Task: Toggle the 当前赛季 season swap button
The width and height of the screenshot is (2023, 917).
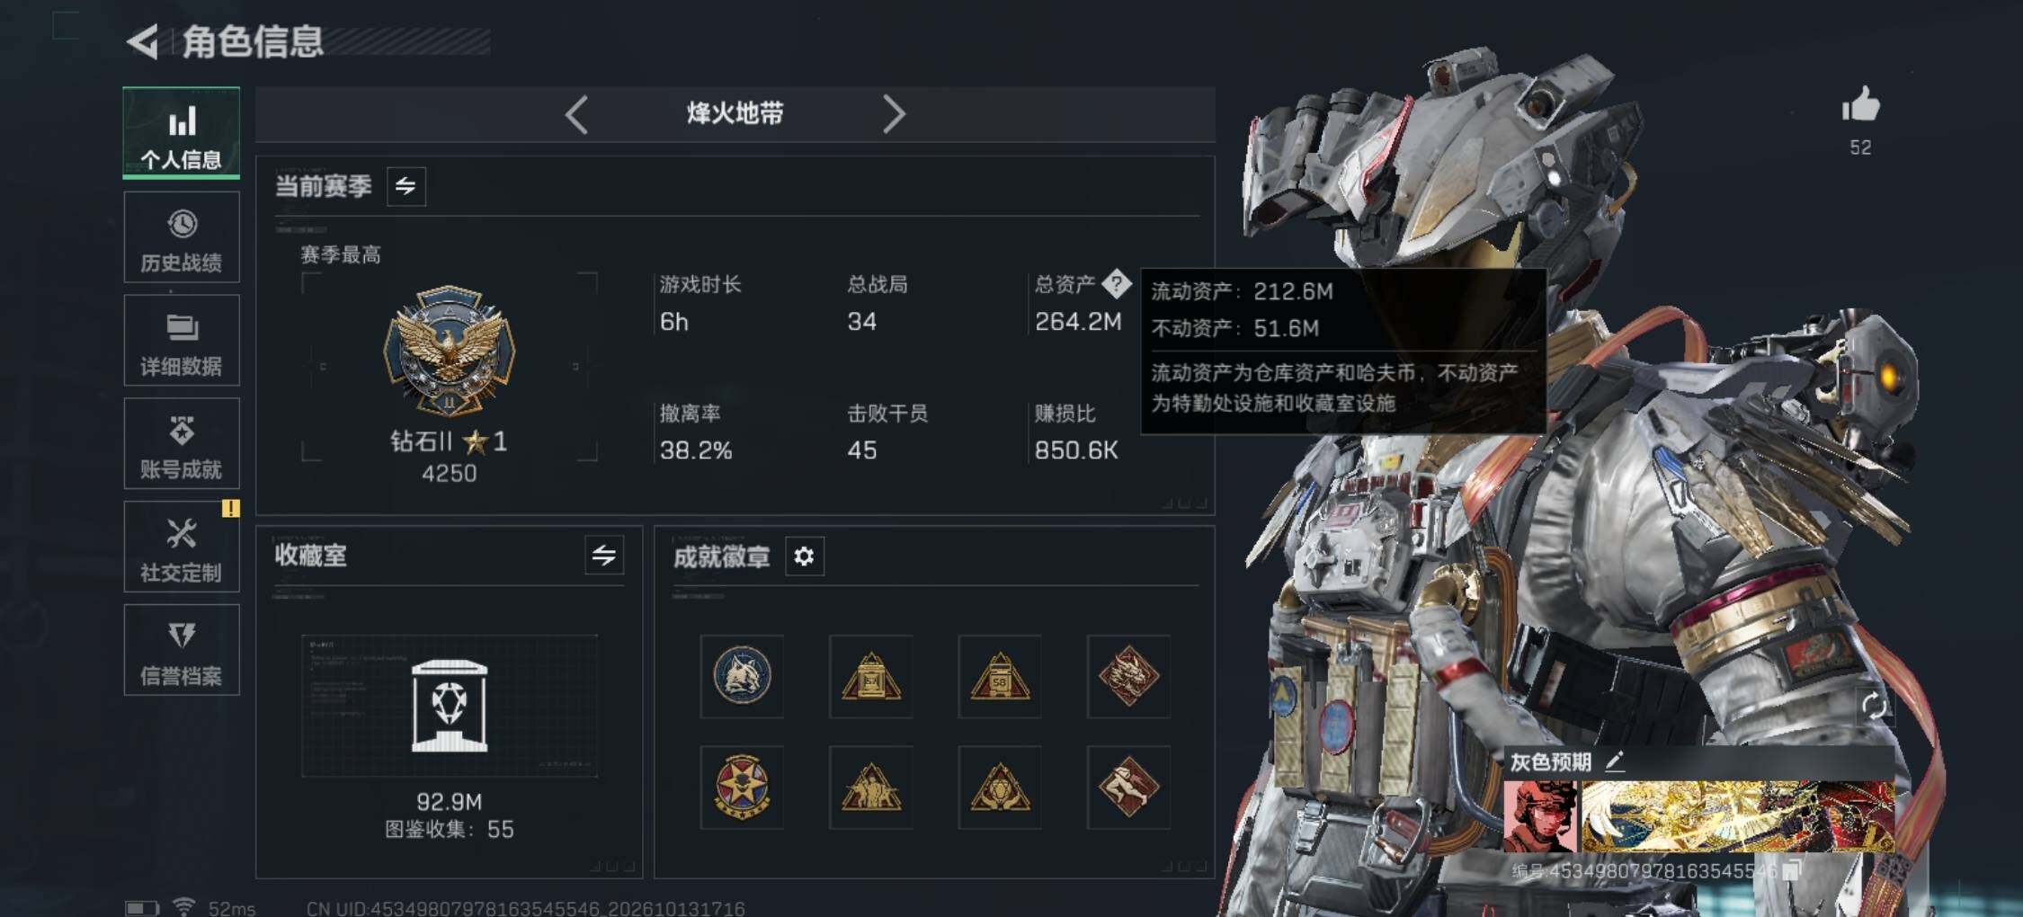Action: point(406,186)
